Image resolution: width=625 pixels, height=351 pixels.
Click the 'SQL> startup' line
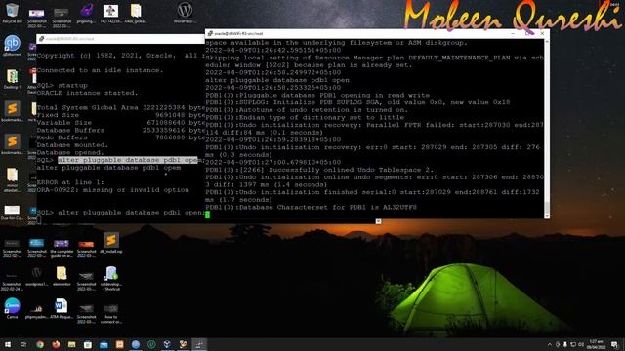62,86
